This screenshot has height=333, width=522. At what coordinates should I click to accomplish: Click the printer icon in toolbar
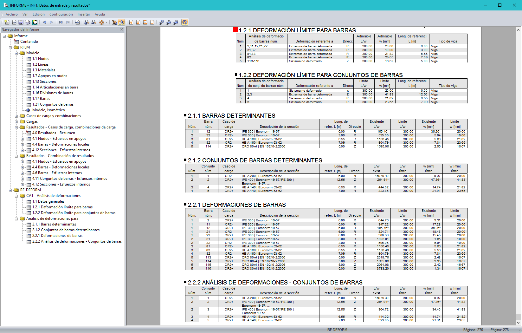pyautogui.click(x=28, y=22)
